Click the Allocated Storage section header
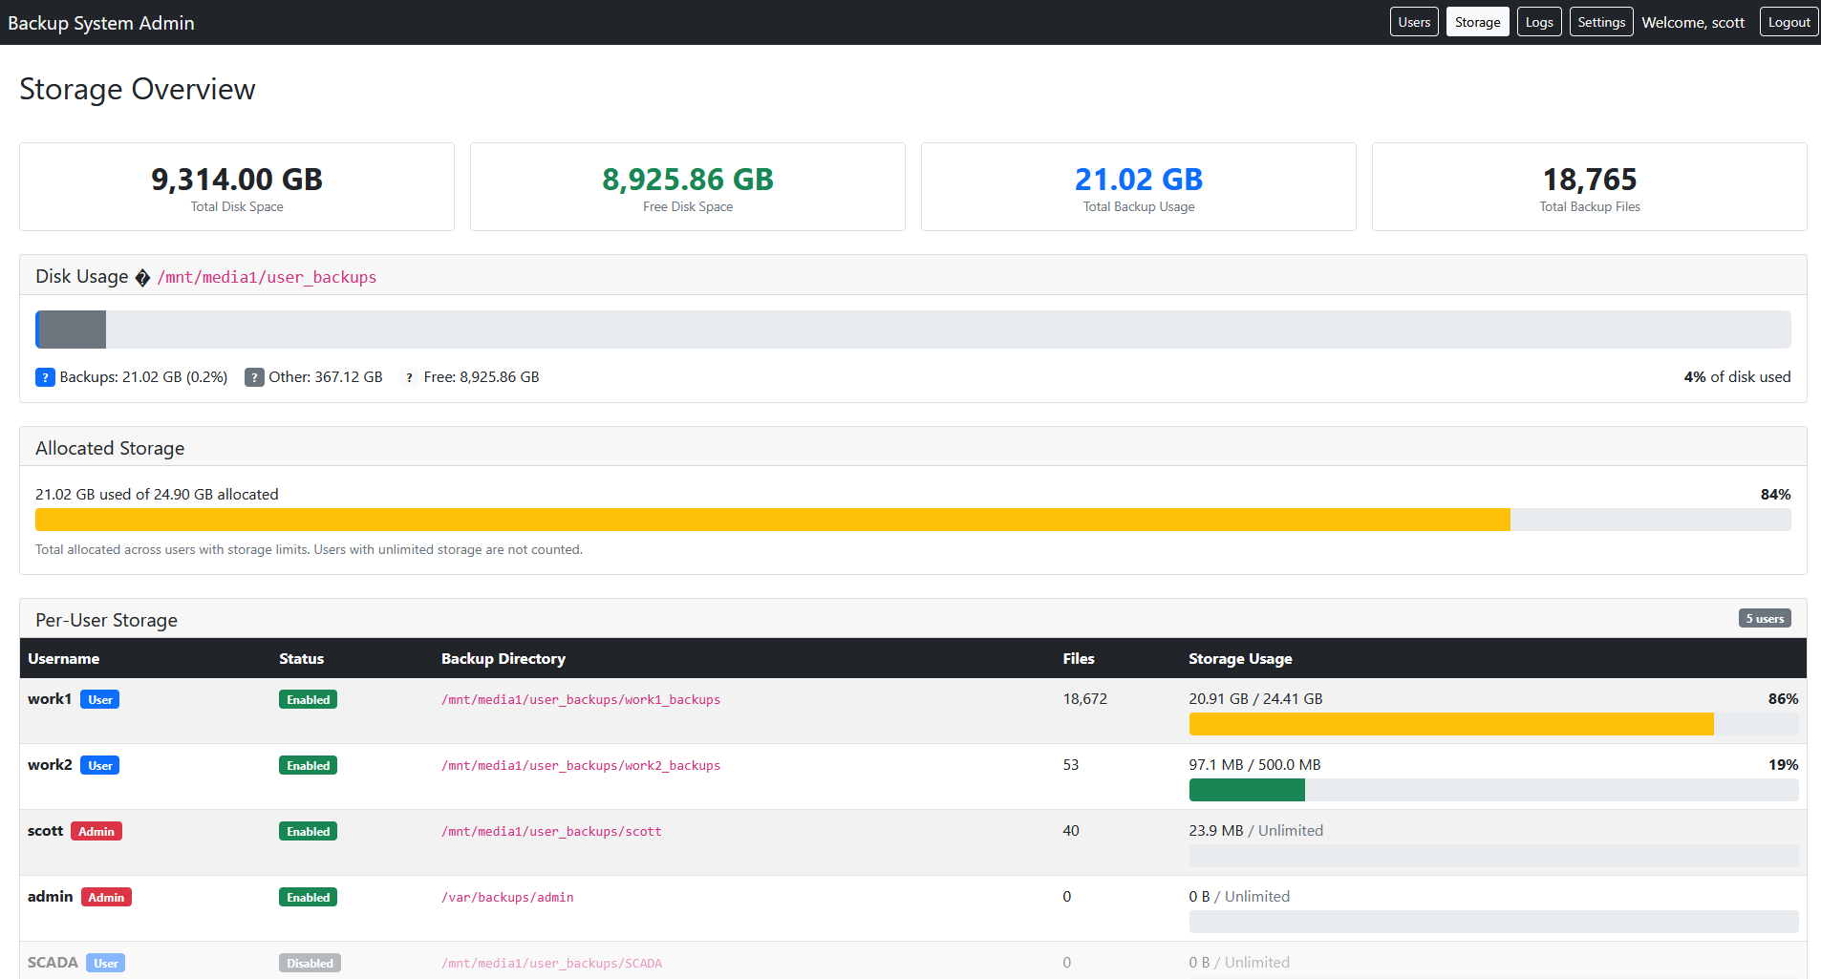This screenshot has height=979, width=1821. (110, 449)
